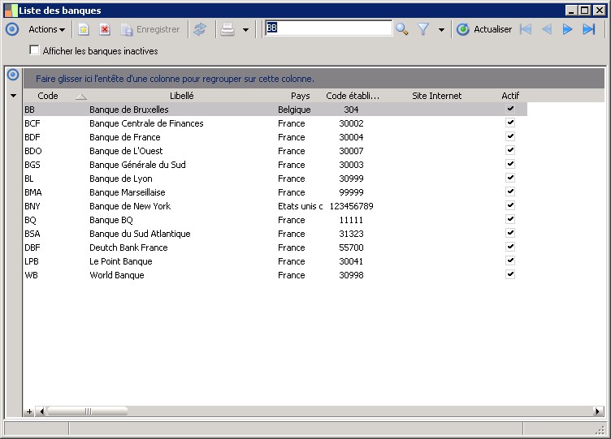The width and height of the screenshot is (611, 439).
Task: Click the Site Internet column header
Action: 436,96
